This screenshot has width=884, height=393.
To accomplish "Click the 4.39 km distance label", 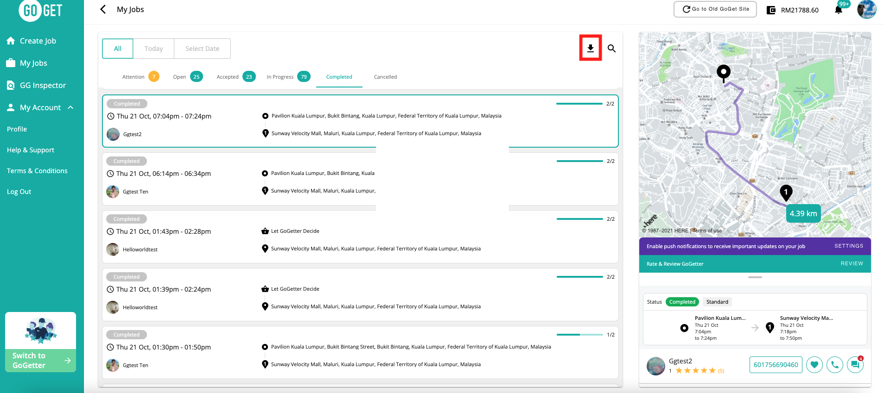I will (x=803, y=213).
